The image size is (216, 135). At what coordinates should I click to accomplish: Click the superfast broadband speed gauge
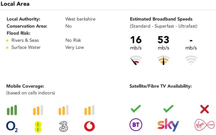coord(163,60)
